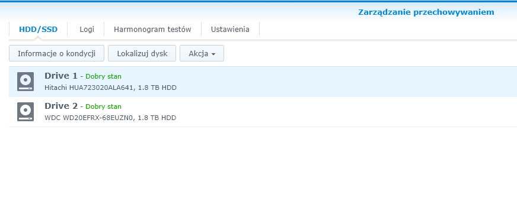Click the Drive 1 hard disk icon
Image resolution: width=517 pixels, height=220 pixels.
[25, 81]
